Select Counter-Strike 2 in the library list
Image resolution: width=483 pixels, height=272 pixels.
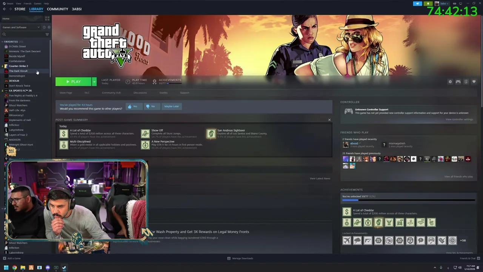pyautogui.click(x=18, y=66)
